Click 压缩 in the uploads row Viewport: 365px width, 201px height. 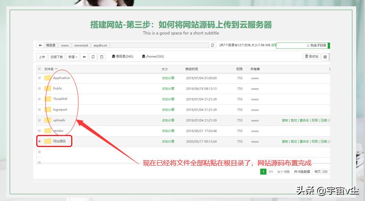324,120
